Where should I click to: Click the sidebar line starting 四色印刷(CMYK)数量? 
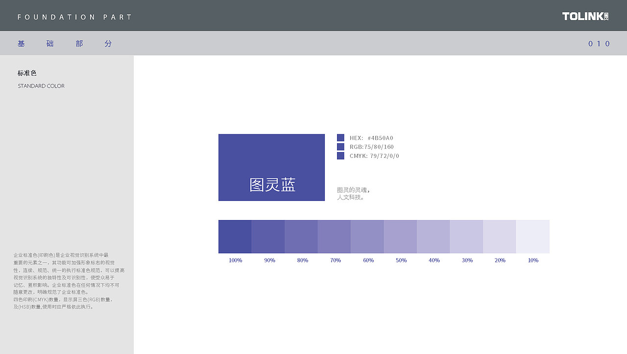coord(63,299)
